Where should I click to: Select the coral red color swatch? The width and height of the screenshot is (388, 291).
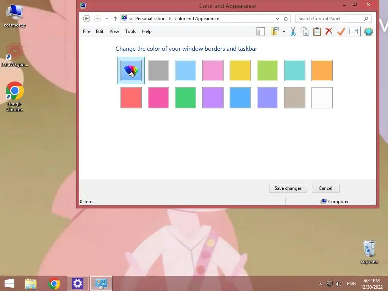[131, 98]
